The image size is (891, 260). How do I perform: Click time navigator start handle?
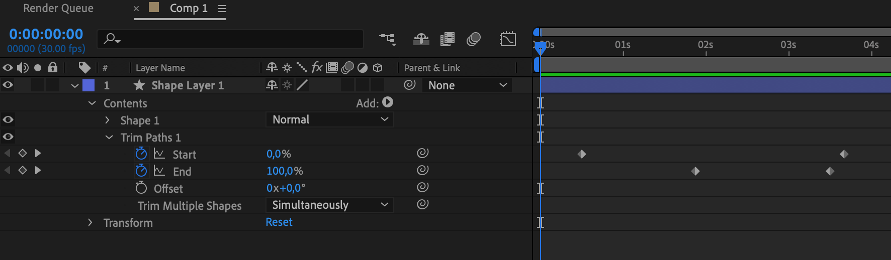coord(537,32)
